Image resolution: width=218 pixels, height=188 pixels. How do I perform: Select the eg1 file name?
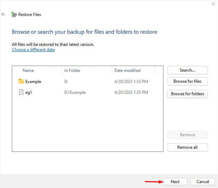(x=29, y=92)
